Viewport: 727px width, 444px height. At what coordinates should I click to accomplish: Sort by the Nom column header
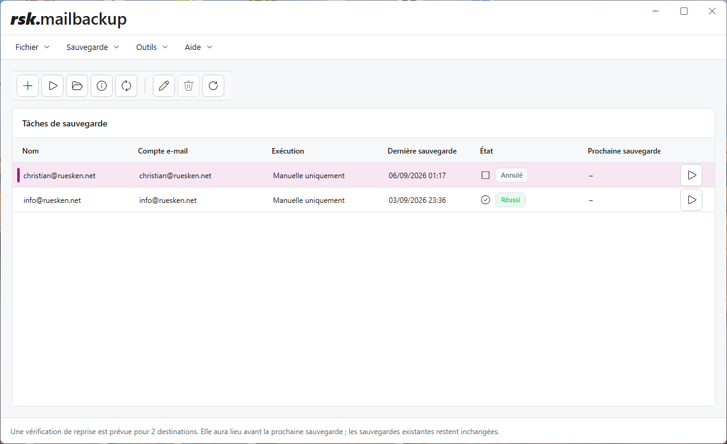[x=31, y=151]
